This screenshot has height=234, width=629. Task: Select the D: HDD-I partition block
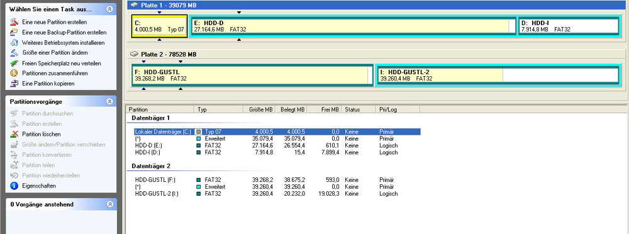(x=569, y=26)
